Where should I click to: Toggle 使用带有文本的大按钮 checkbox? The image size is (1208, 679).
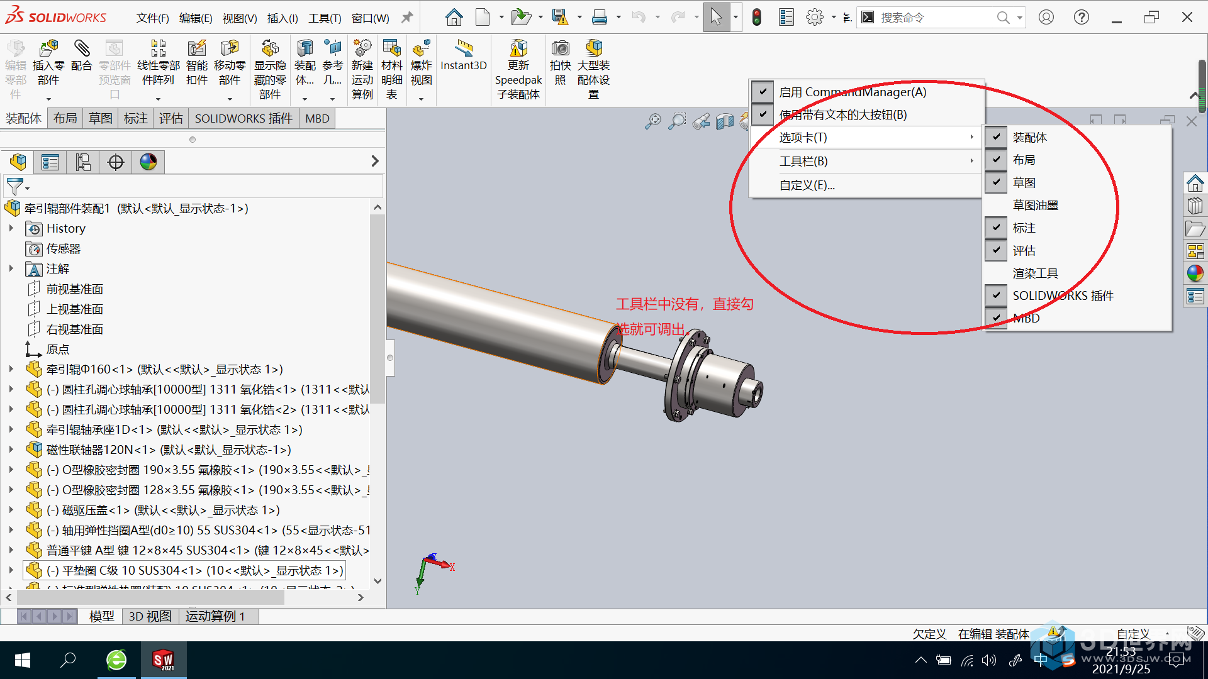762,115
